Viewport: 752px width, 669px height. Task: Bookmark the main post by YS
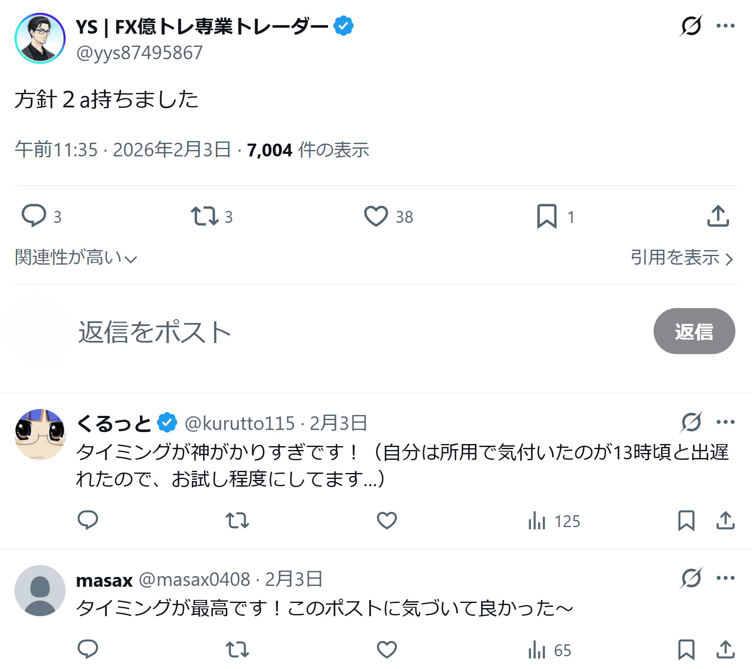pyautogui.click(x=547, y=216)
